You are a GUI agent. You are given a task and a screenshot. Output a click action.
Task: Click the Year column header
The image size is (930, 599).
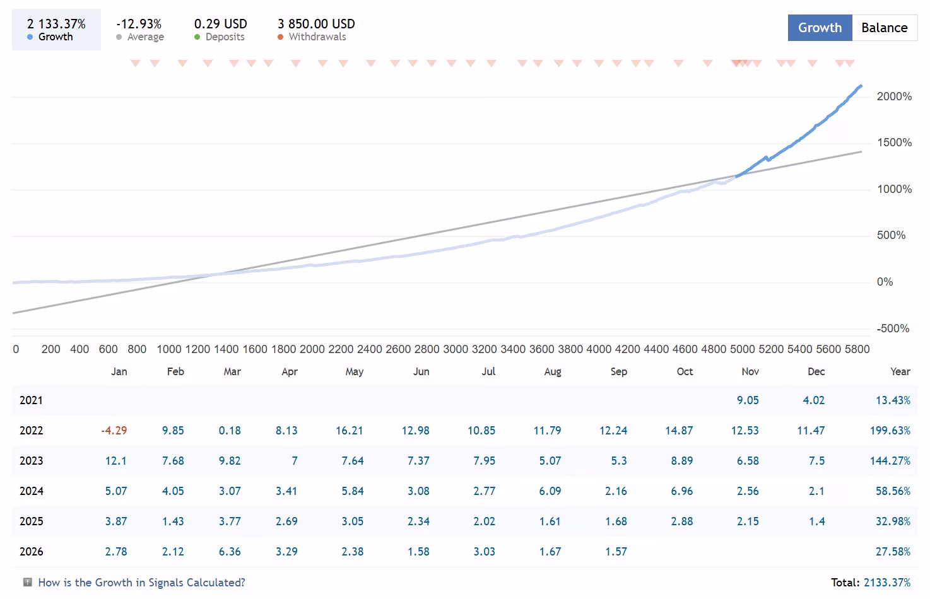click(900, 371)
